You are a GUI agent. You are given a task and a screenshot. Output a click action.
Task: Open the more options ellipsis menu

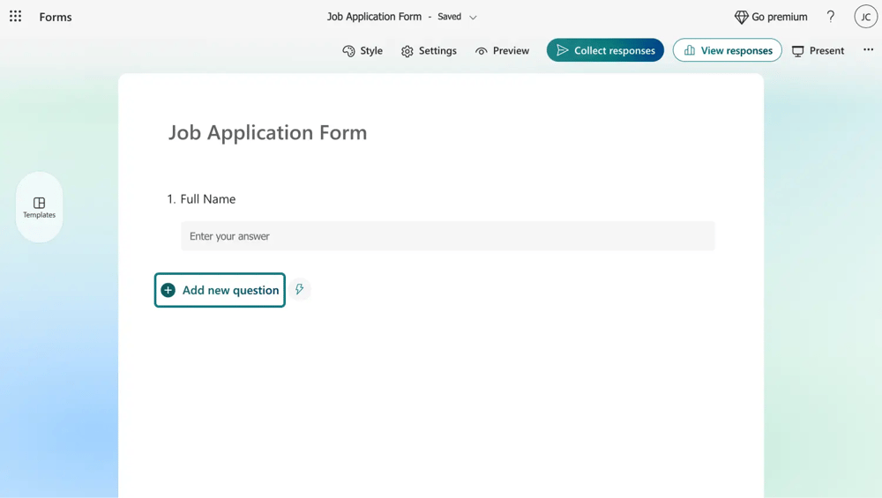pyautogui.click(x=868, y=50)
